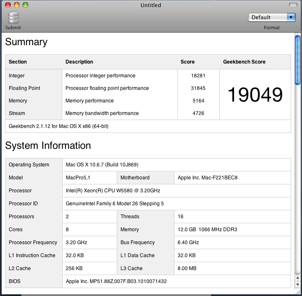Click the vertical scrollbar thumb
The width and height of the screenshot is (302, 296).
pos(297,60)
